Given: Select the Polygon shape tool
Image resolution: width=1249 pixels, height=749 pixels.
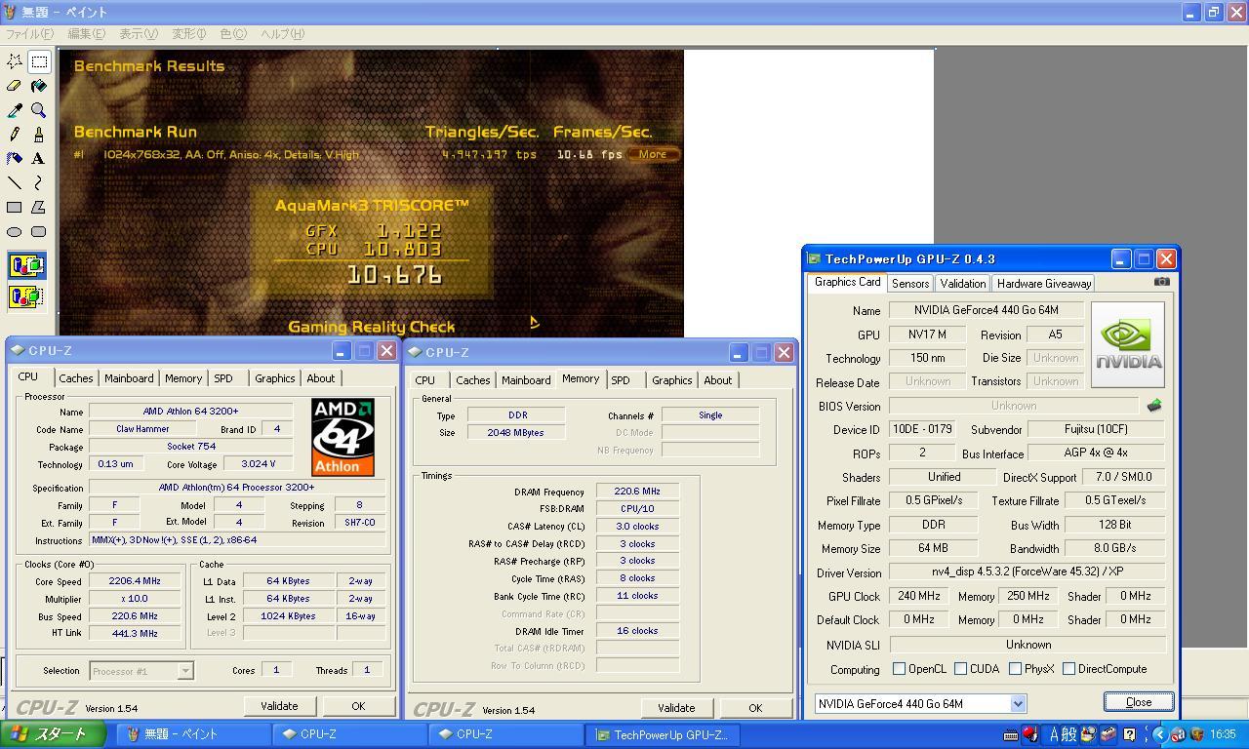Looking at the screenshot, I should (39, 208).
